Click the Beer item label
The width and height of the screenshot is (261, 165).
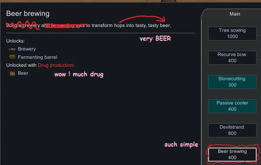(x=23, y=73)
